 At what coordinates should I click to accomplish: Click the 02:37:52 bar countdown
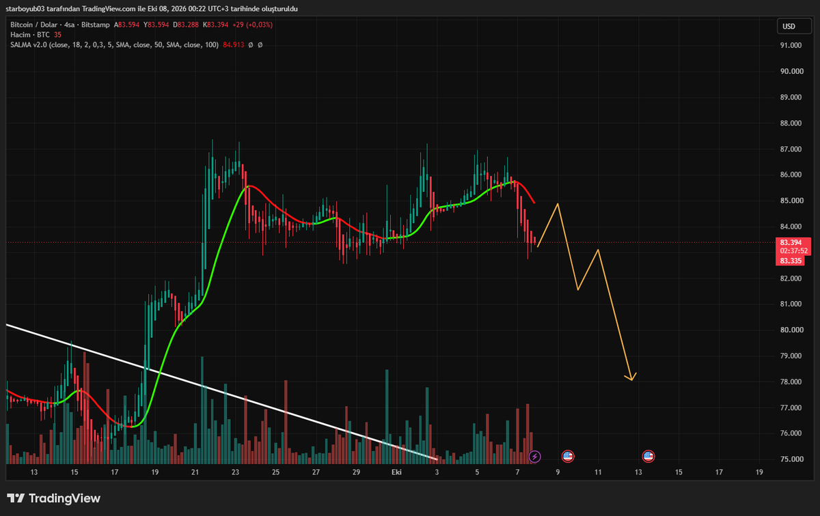click(x=793, y=251)
